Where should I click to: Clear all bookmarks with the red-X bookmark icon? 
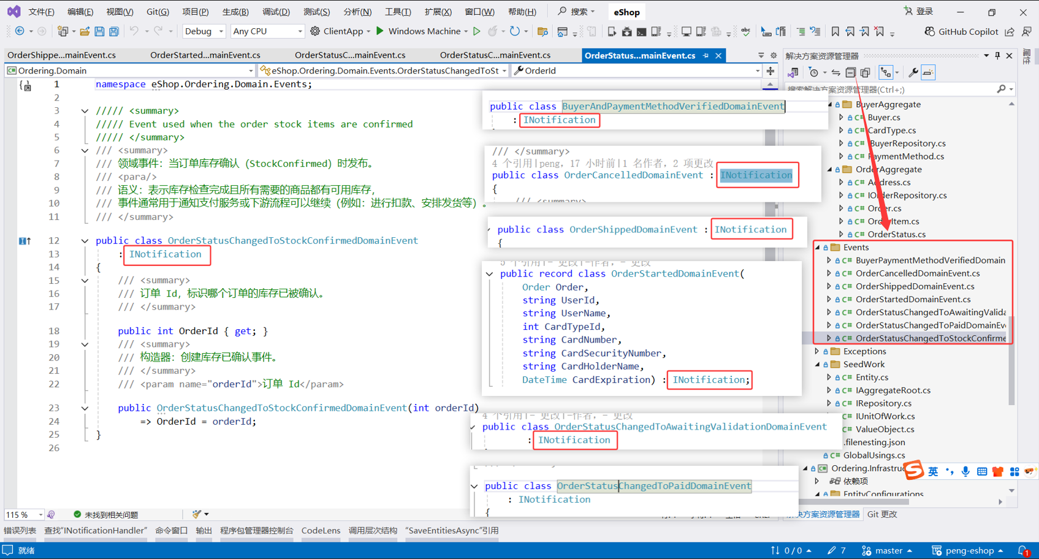pyautogui.click(x=880, y=31)
